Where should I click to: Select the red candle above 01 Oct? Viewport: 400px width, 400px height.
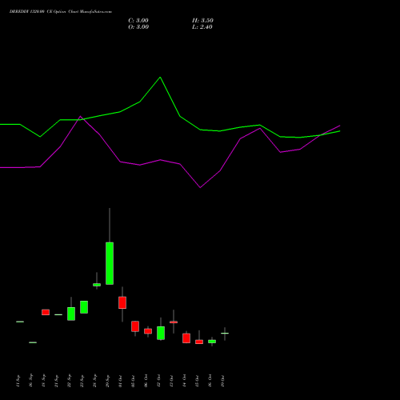pyautogui.click(x=122, y=302)
